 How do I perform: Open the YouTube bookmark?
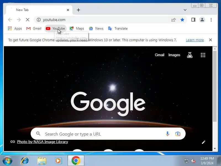pos(56,28)
